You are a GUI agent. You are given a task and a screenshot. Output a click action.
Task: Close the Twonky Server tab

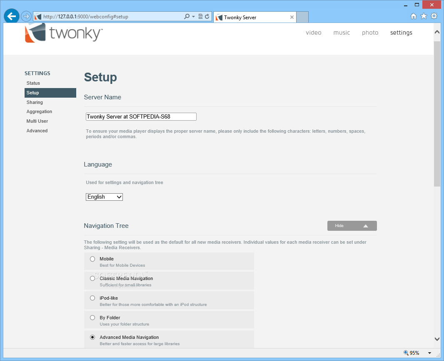point(292,17)
